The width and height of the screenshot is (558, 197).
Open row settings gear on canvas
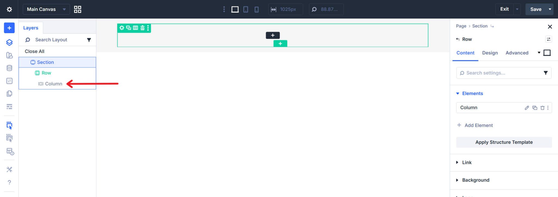(122, 28)
